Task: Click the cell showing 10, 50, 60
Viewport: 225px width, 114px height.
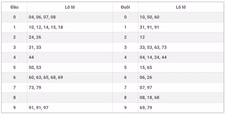Action: (149, 17)
